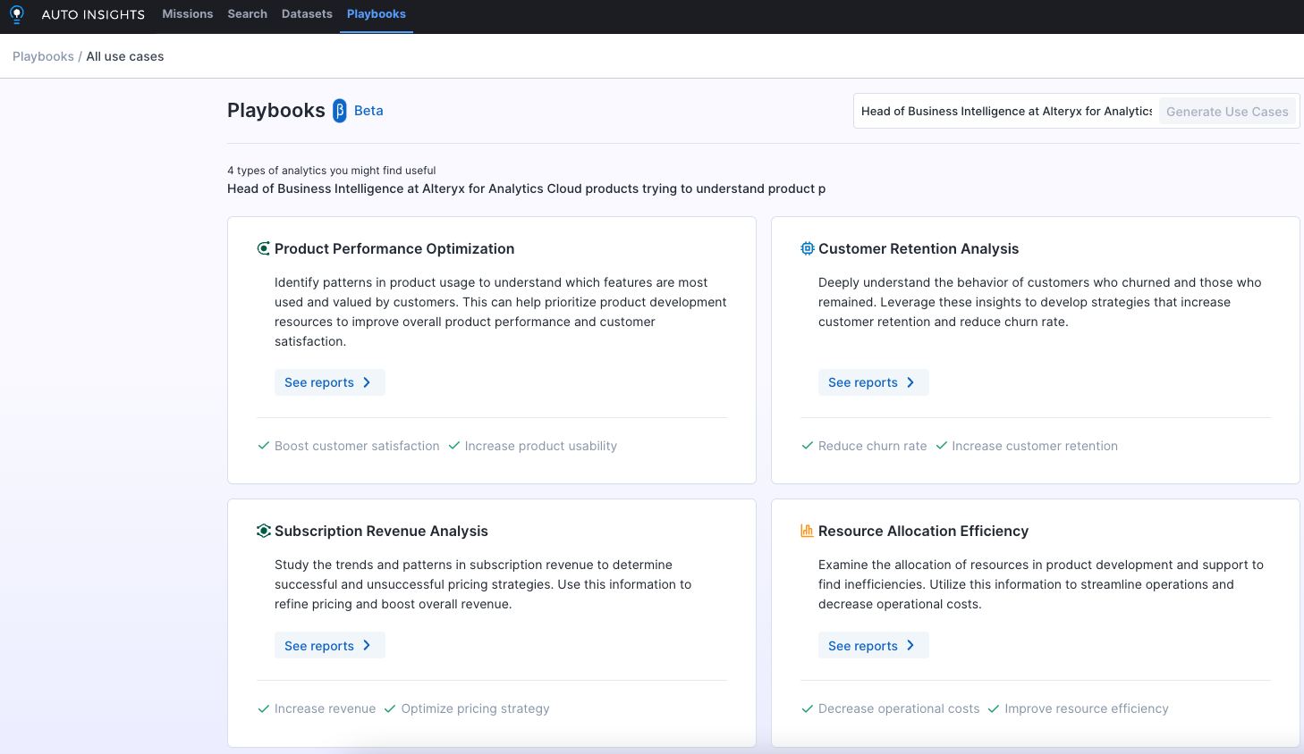Click into the role description input field

pyautogui.click(x=1005, y=112)
